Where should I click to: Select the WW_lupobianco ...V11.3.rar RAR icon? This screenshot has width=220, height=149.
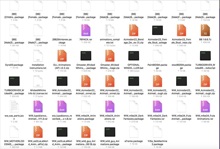(x=38, y=107)
